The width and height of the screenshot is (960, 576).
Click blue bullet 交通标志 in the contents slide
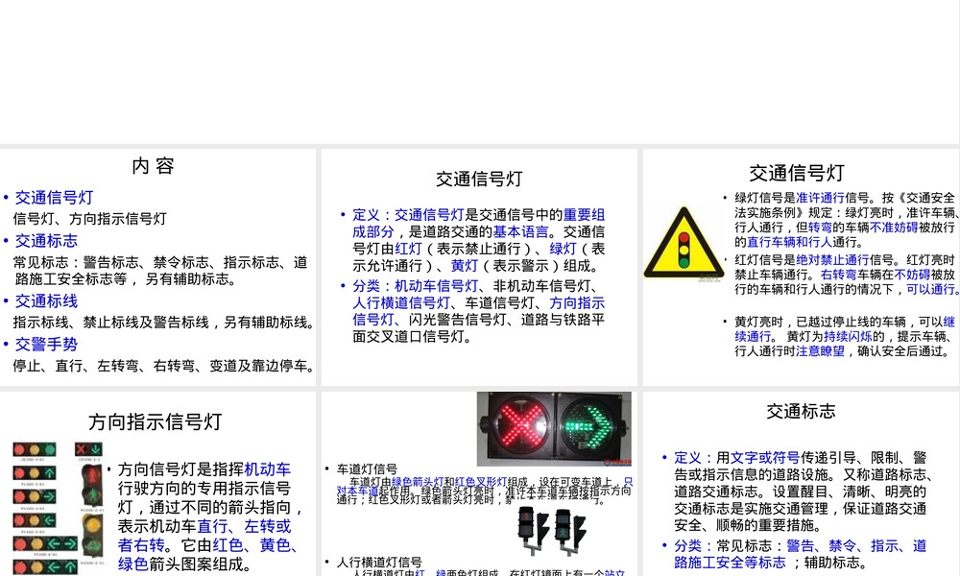coord(46,241)
